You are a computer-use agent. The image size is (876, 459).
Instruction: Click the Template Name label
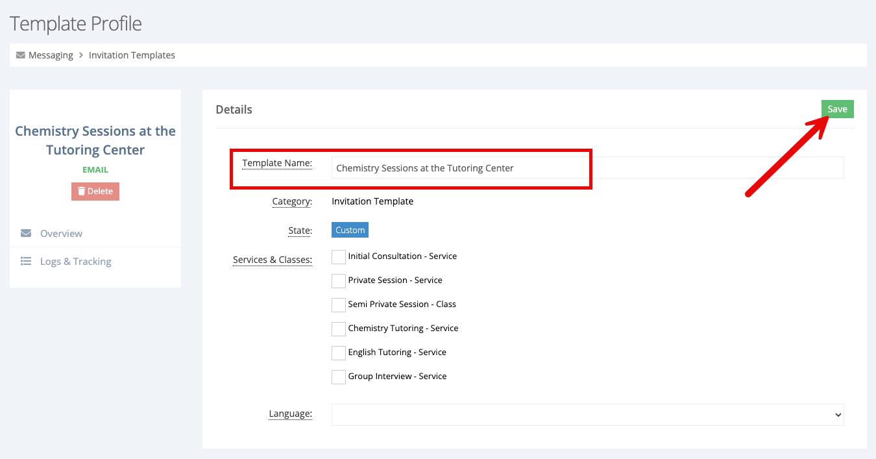pos(277,163)
